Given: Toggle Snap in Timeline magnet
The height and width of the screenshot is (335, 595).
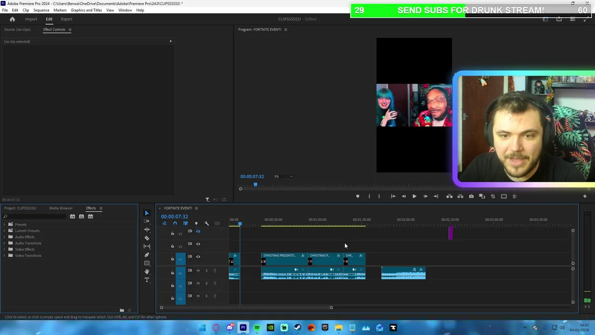Looking at the screenshot, I should pos(175,223).
